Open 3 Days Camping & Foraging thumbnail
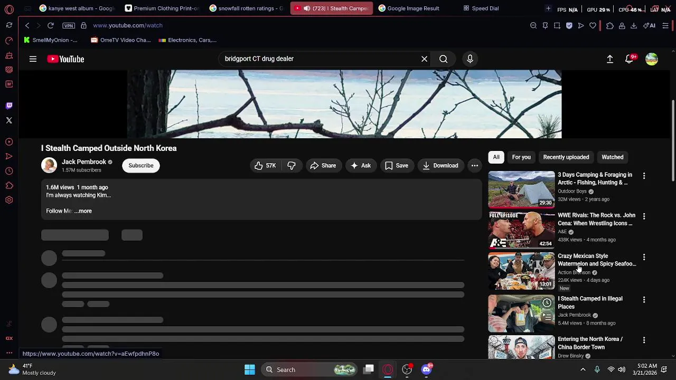676x380 pixels. [x=522, y=189]
